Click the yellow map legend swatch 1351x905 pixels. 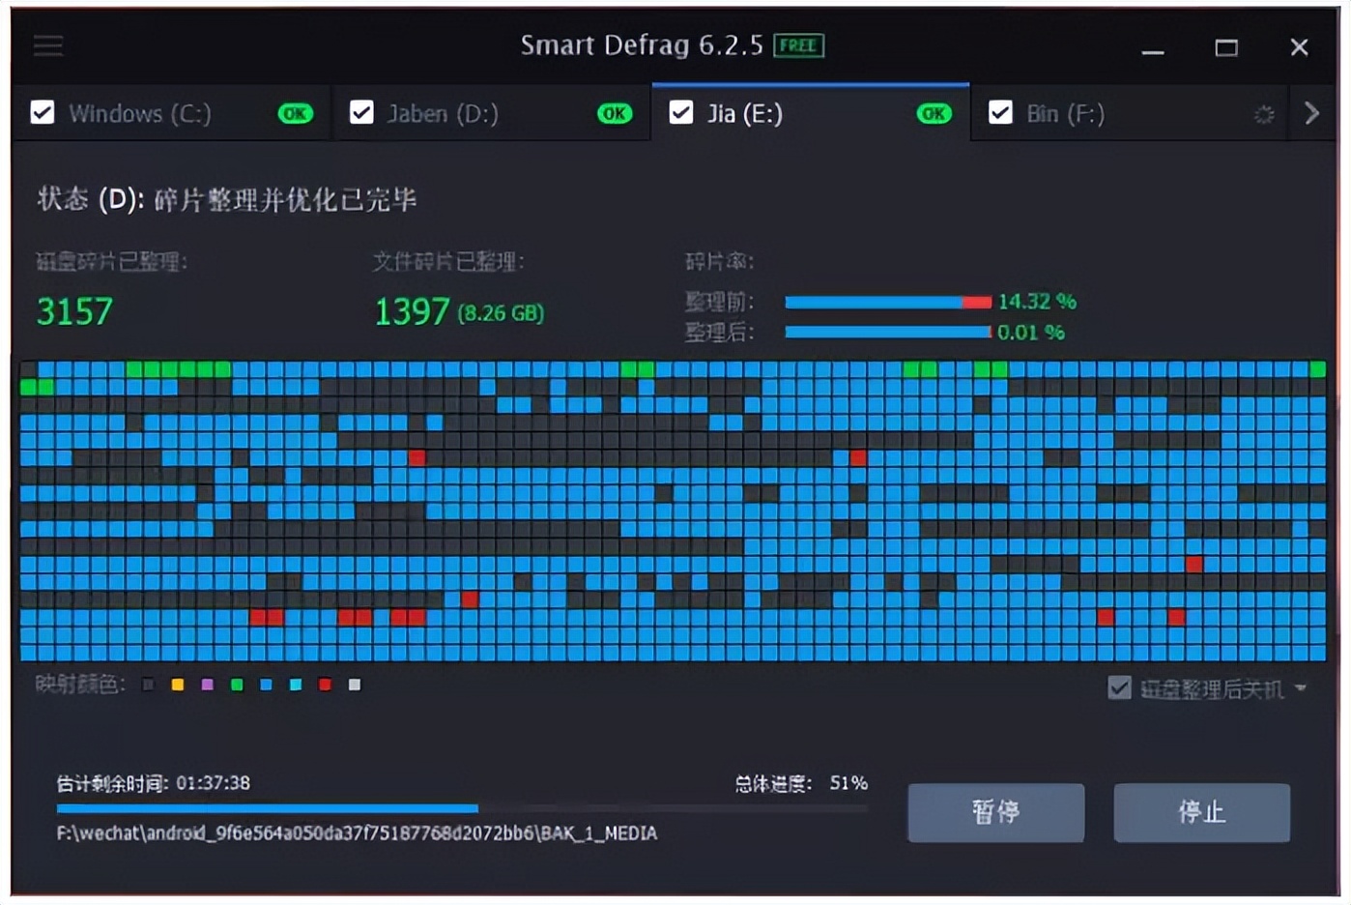178,685
